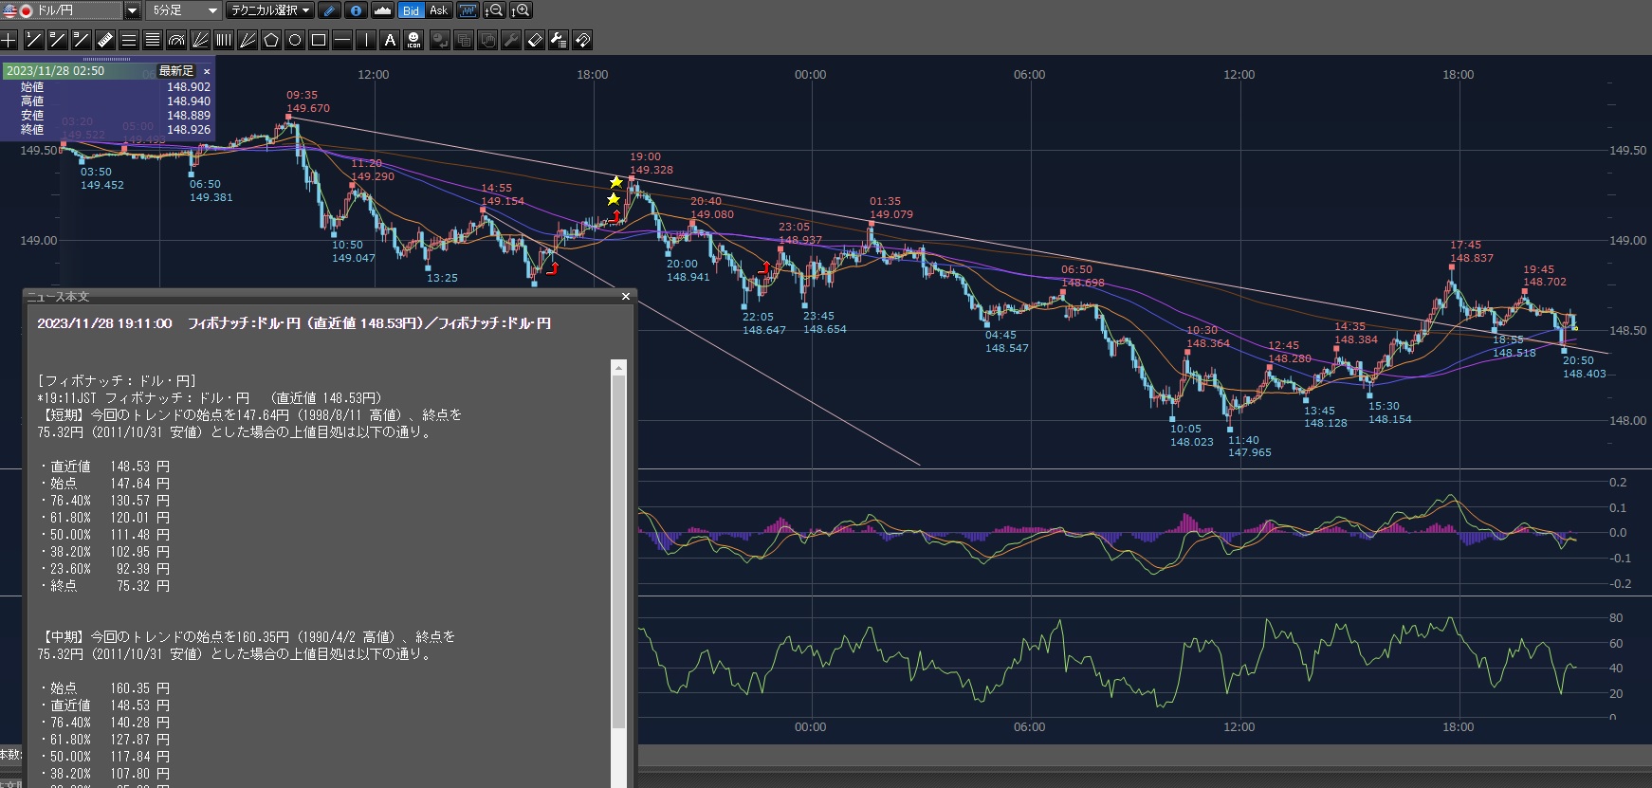Select the horizontal line drawing tool
Screen dimensions: 1652x788
coord(342,40)
